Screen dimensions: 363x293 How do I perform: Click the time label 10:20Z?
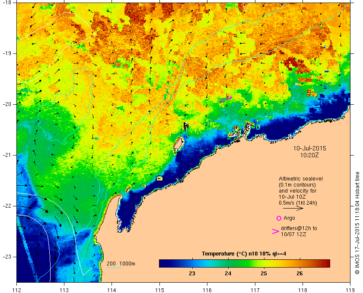(x=309, y=156)
